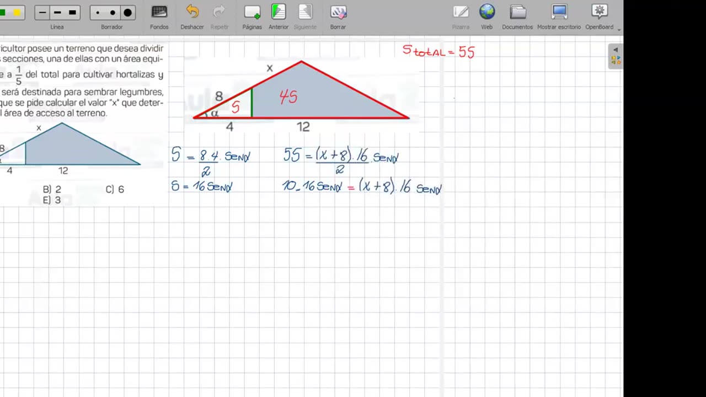
Task: Select the small eraser size
Action: (98, 12)
